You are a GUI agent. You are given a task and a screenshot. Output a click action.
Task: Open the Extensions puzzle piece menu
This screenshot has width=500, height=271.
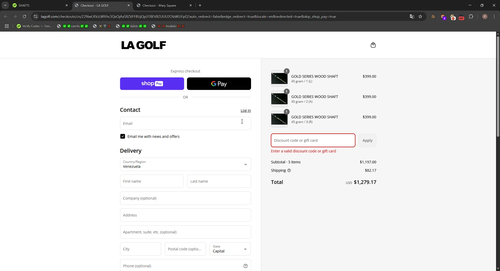(x=471, y=17)
